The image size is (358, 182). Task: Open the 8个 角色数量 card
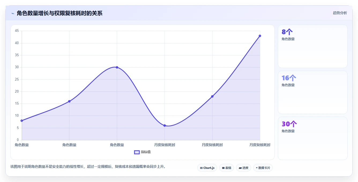point(313,46)
